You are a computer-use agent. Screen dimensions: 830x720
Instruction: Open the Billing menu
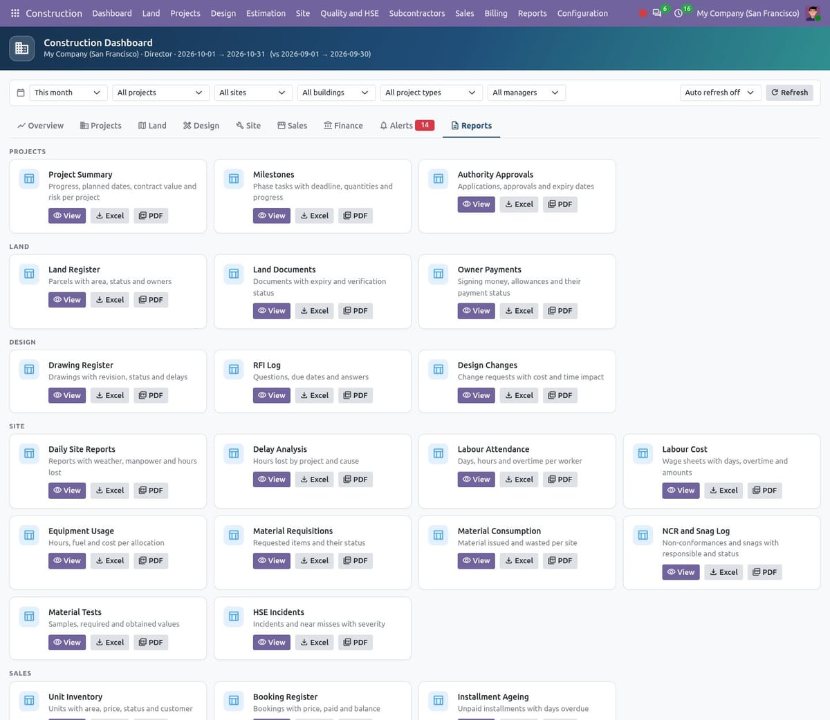coord(496,13)
